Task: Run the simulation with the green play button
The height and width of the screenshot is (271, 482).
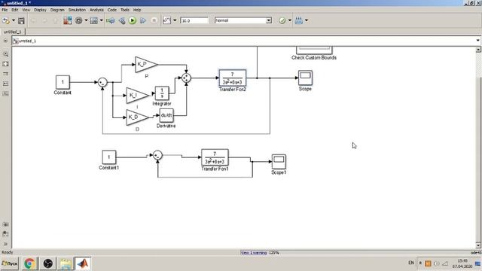Action: pyautogui.click(x=133, y=20)
